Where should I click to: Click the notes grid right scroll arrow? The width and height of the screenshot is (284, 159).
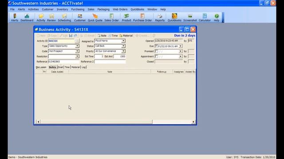coord(193,122)
